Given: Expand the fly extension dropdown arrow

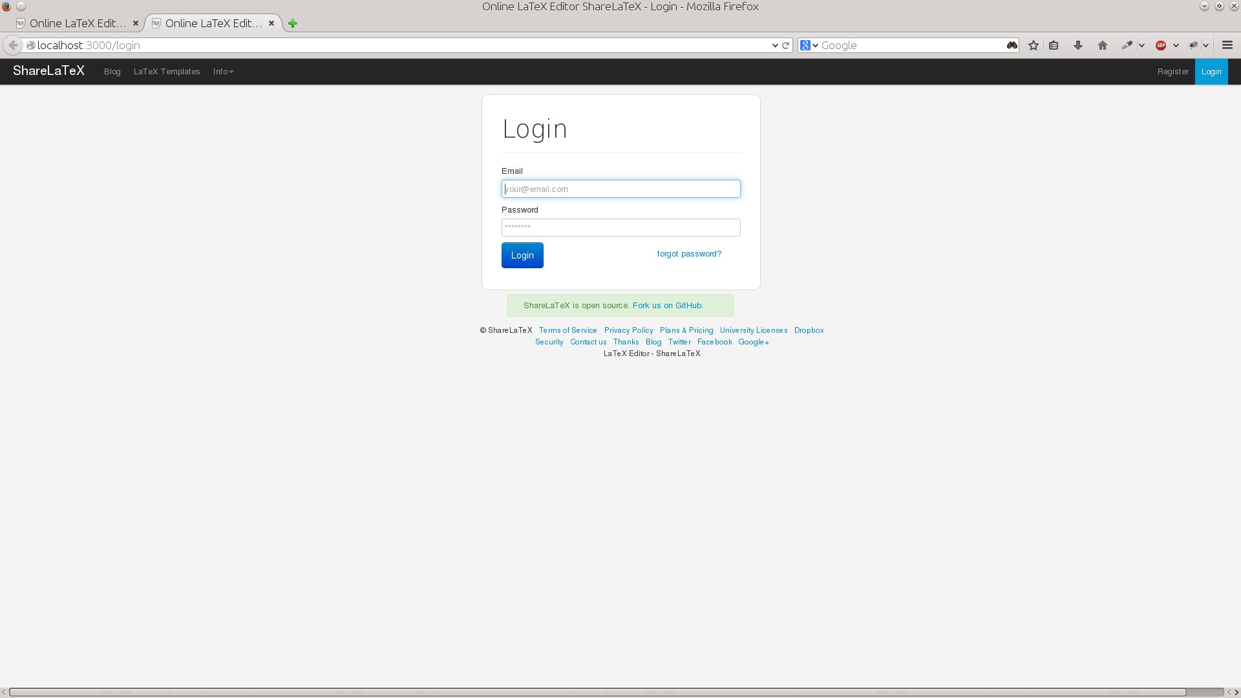Looking at the screenshot, I should [1206, 45].
